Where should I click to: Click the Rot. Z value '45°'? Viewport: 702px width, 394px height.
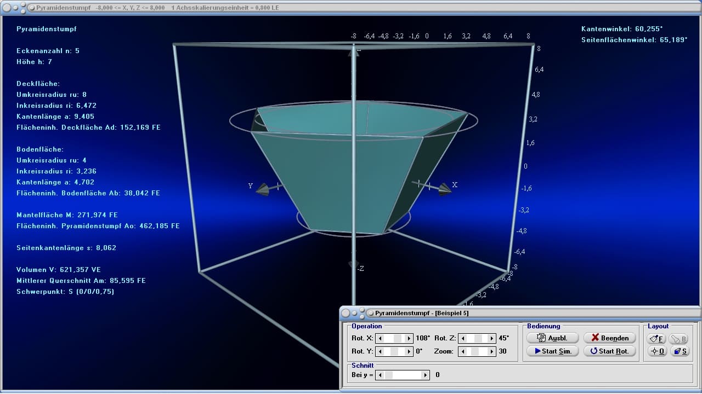click(x=503, y=338)
